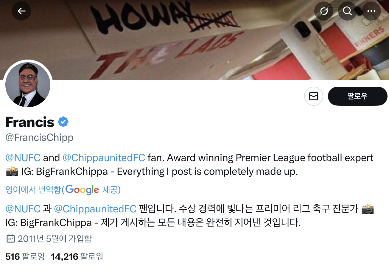Click the Google logo in translation notice

tap(82, 190)
